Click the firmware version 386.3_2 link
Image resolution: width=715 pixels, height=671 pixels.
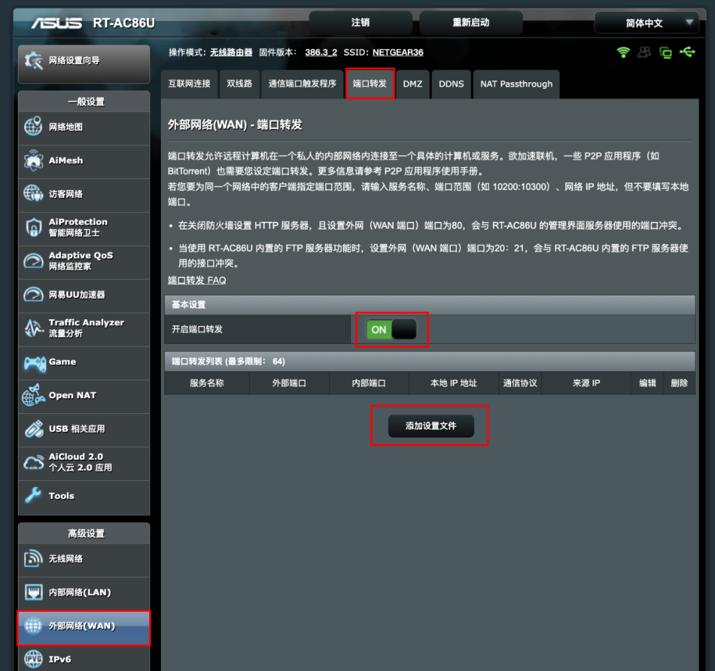(320, 52)
